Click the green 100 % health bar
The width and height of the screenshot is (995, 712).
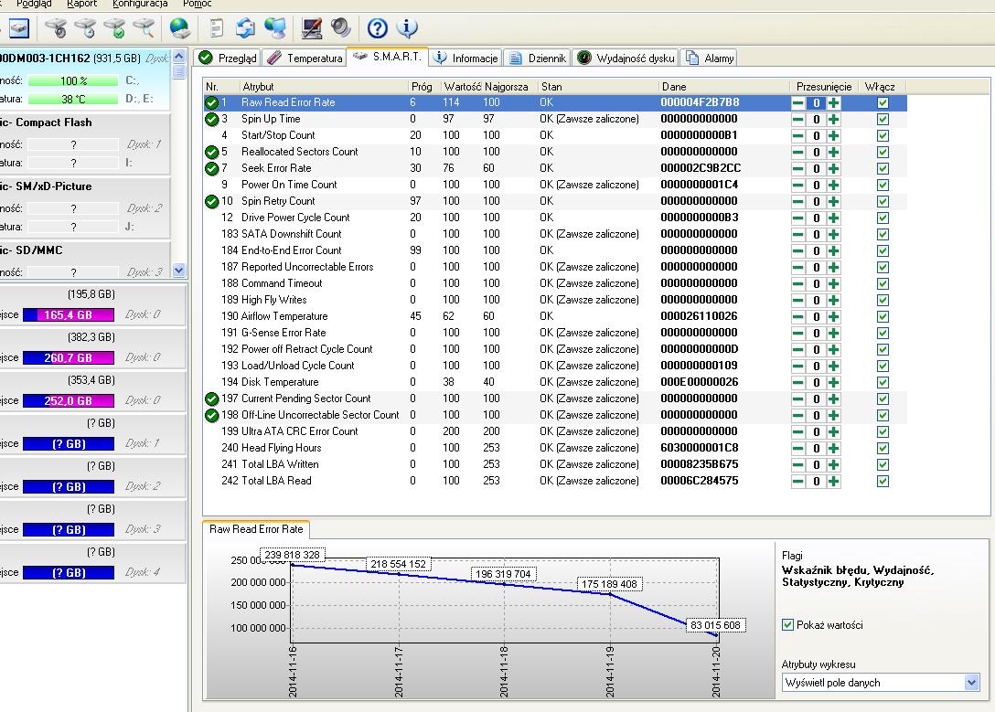click(73, 81)
